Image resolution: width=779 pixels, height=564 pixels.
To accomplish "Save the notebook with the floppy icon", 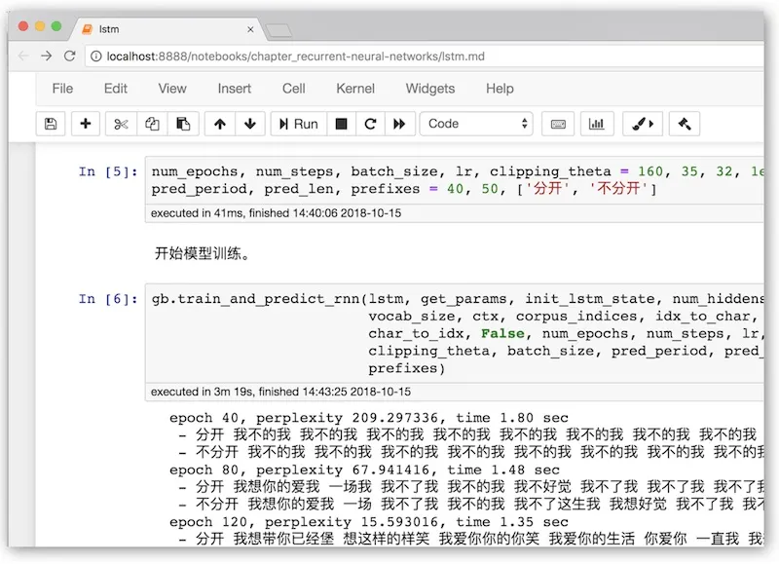I will tap(51, 124).
